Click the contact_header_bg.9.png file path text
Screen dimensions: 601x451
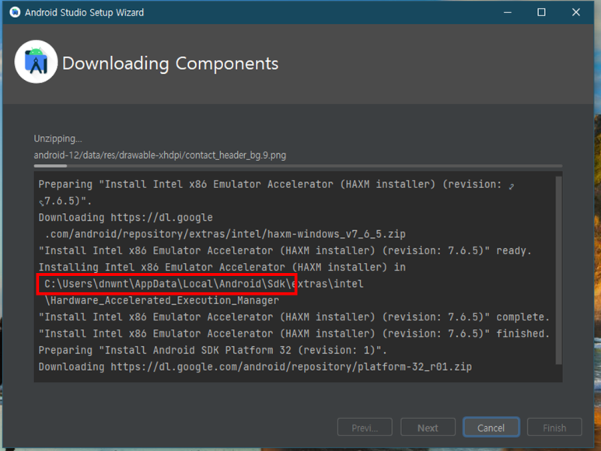[x=160, y=156]
